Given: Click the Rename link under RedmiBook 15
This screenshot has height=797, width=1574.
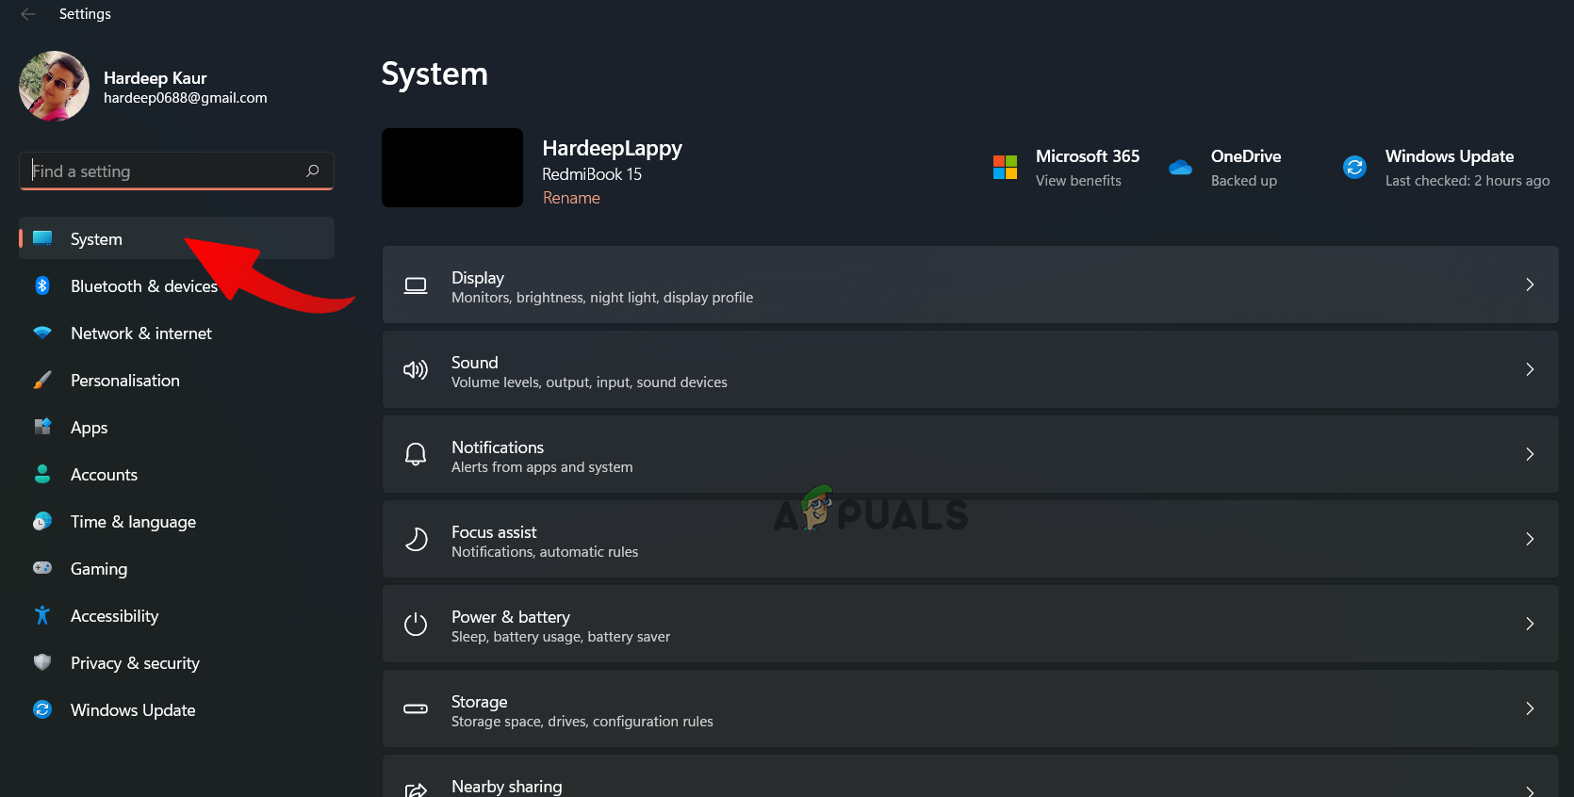Looking at the screenshot, I should 571,198.
